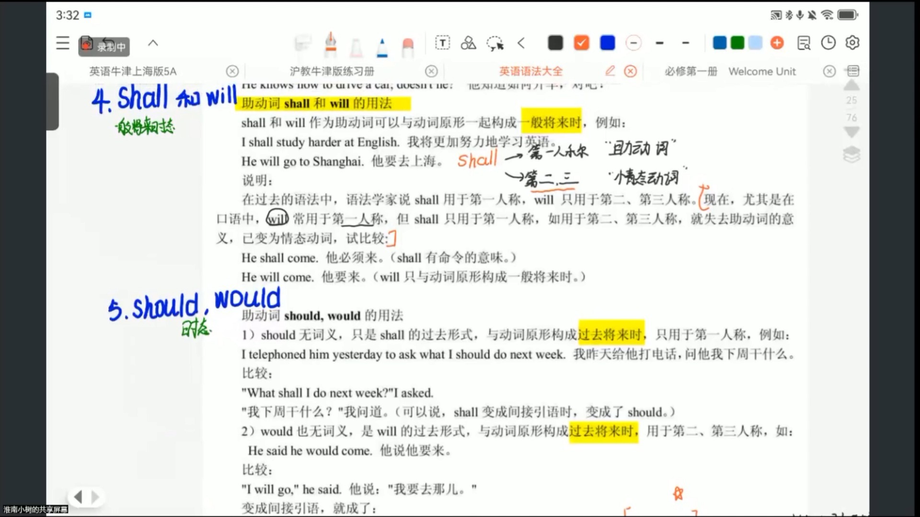Click sentence "He will go to Shanghai."
The image size is (920, 517).
coord(302,162)
